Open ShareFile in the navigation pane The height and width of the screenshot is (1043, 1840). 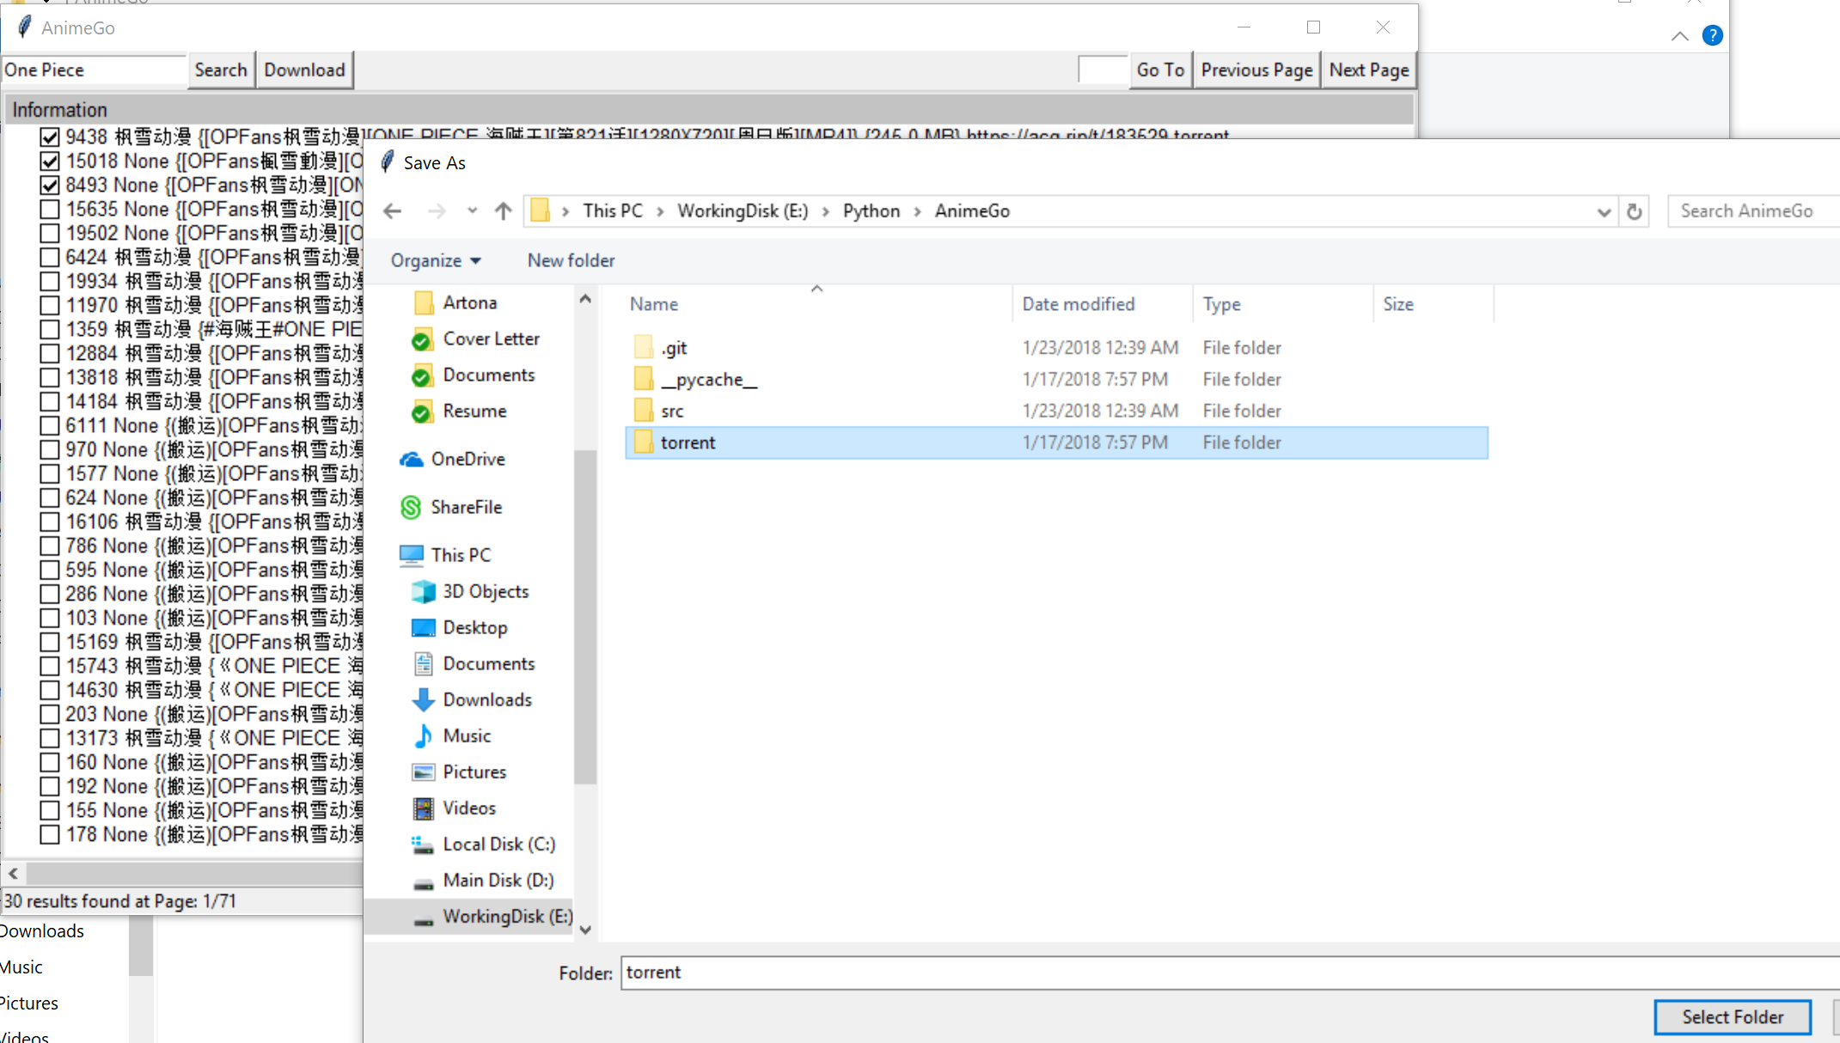coord(466,508)
